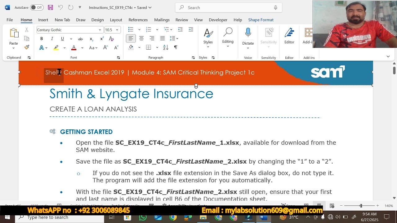The image size is (397, 223).
Task: Click the Numbering list icon
Action: pyautogui.click(x=149, y=29)
